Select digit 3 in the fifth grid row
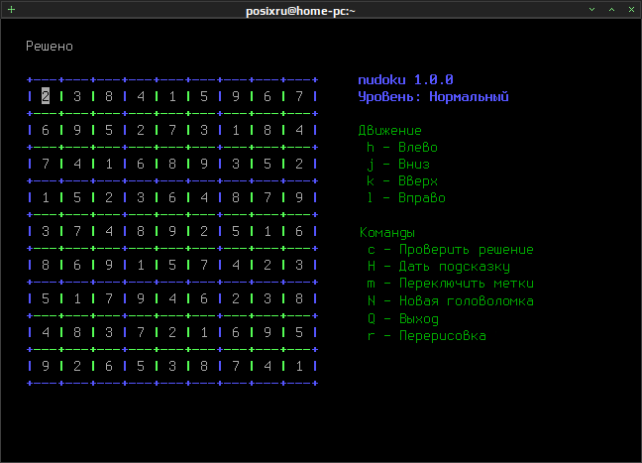The image size is (642, 463). [x=46, y=232]
